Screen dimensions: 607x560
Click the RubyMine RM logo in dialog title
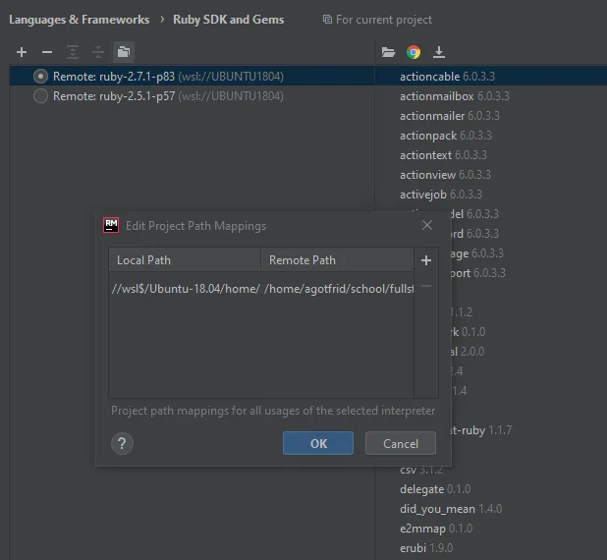click(111, 225)
